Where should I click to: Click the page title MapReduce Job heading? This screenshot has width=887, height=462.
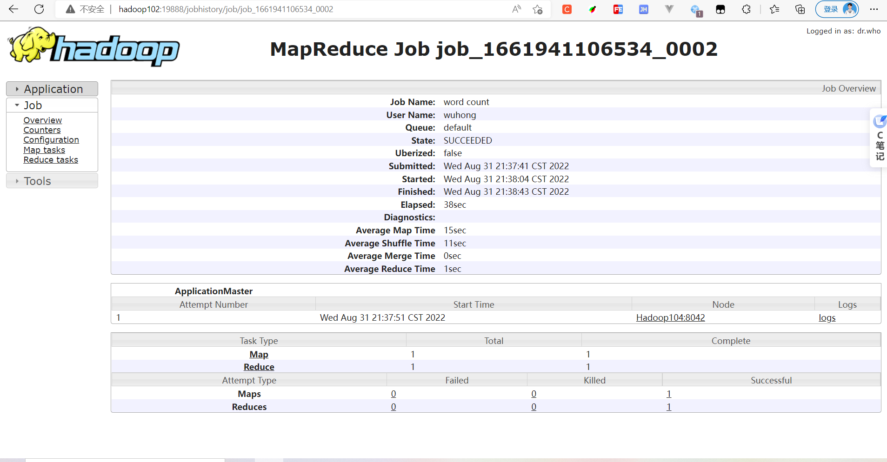tap(494, 49)
